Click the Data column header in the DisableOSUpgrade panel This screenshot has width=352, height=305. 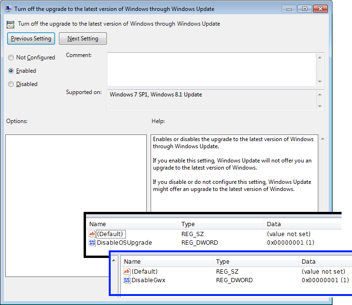click(x=303, y=224)
